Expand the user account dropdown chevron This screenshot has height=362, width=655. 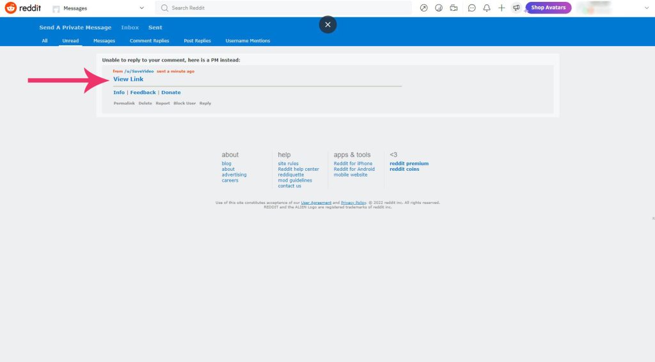click(x=647, y=8)
